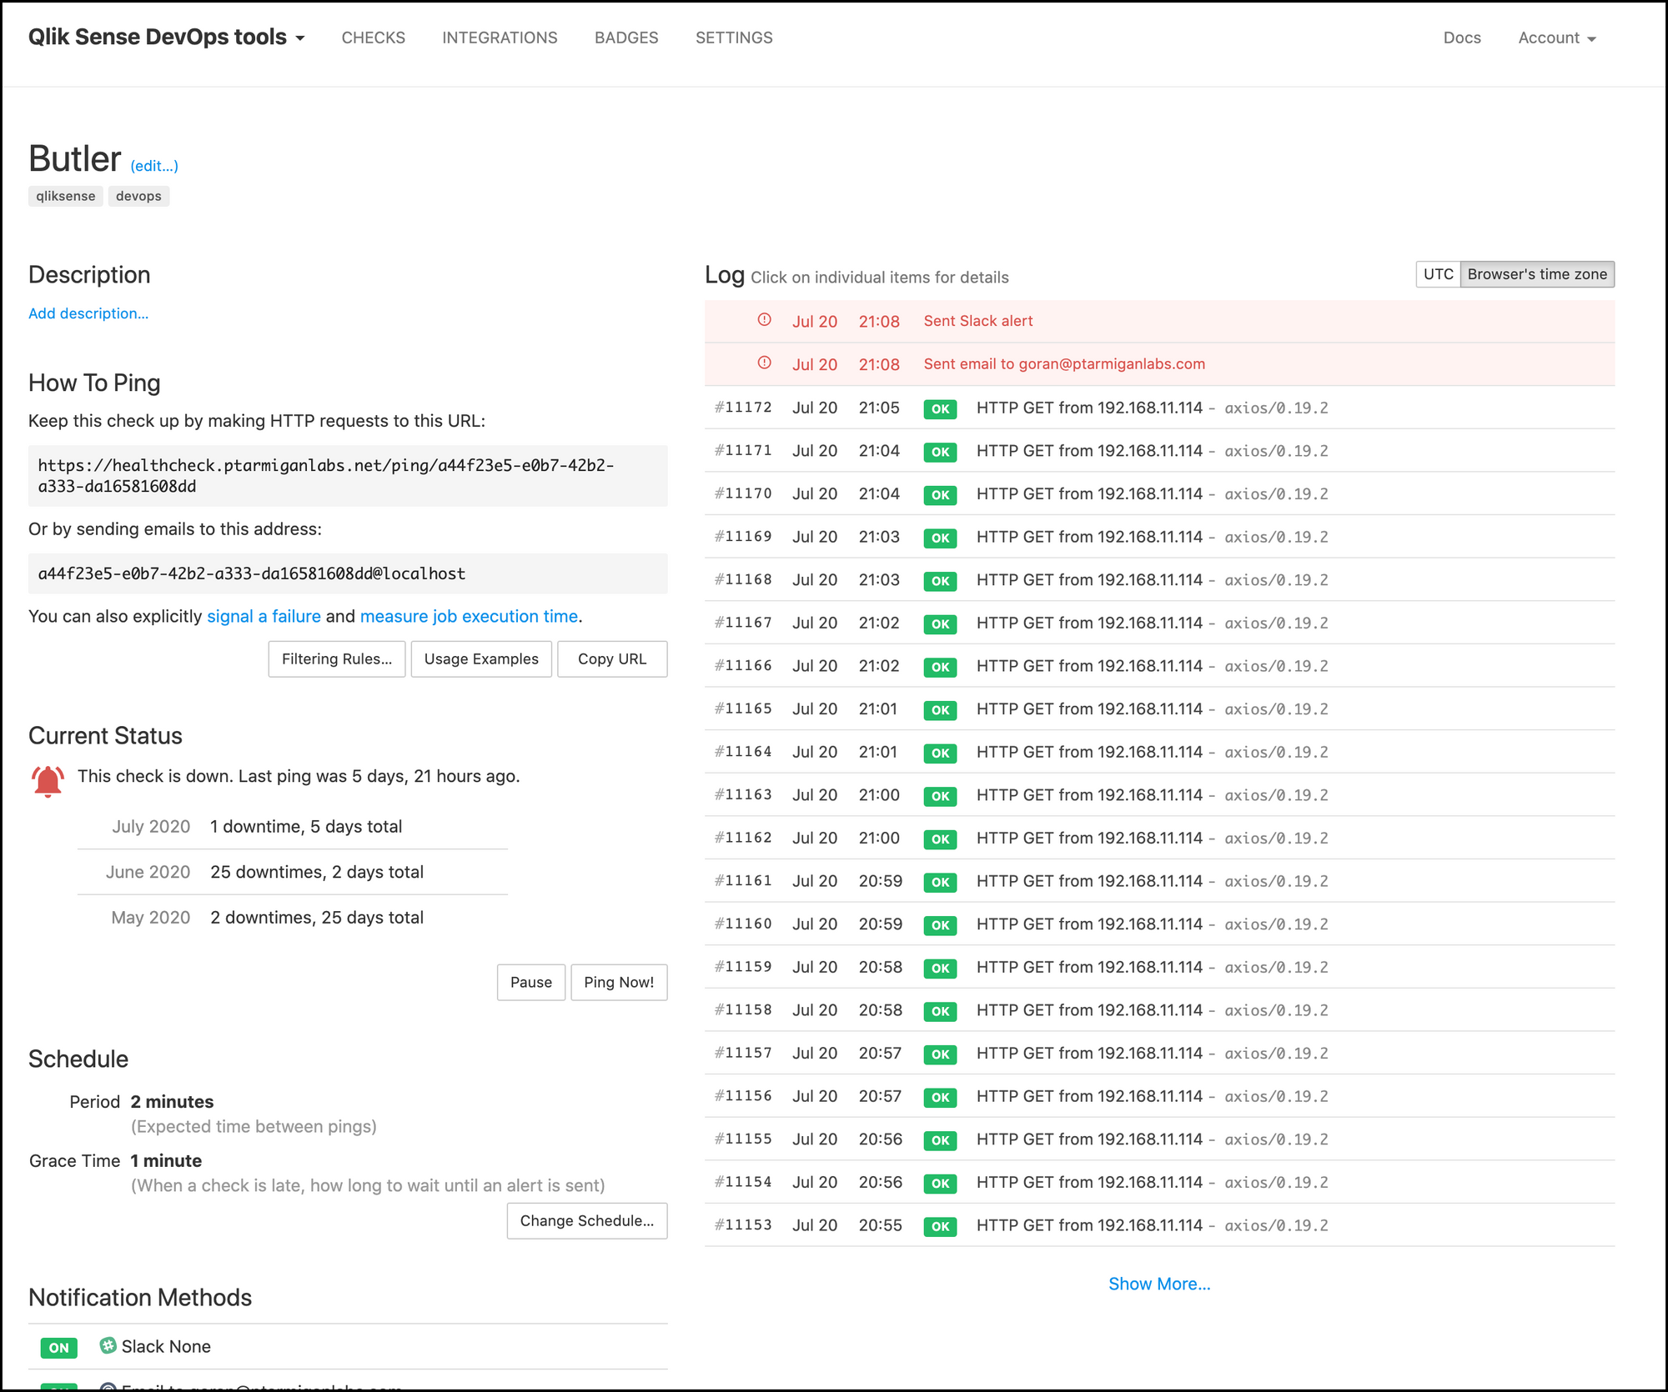This screenshot has height=1392, width=1668.
Task: Click the OK badge on ping #11153
Action: tap(940, 1226)
